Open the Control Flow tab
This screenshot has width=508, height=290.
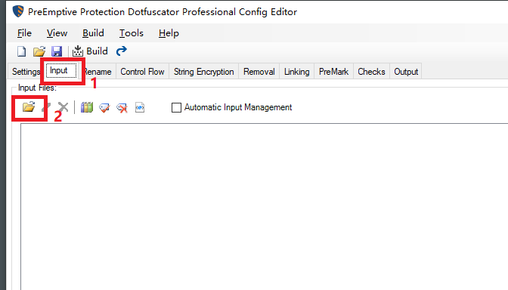142,72
